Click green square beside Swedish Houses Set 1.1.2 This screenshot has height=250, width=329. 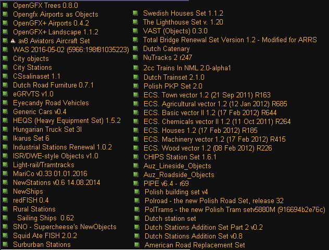(135, 13)
